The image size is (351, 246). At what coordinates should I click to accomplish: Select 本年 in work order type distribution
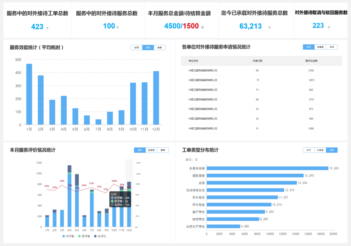(x=332, y=150)
